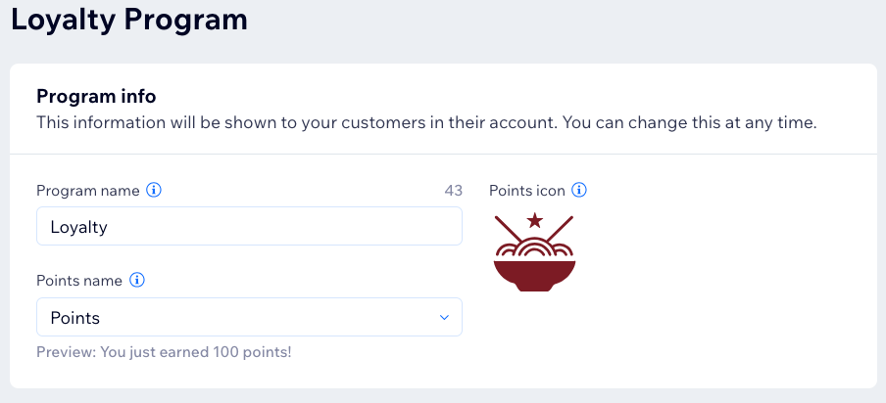Click the Loyalty Program page title

129,20
